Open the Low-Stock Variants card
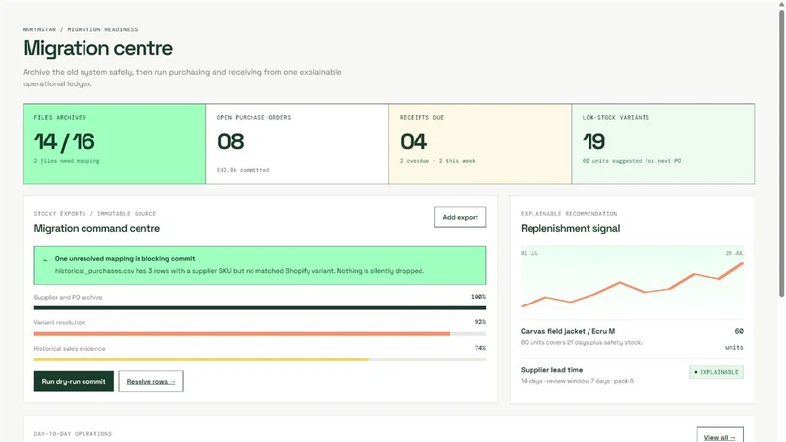 coord(662,143)
